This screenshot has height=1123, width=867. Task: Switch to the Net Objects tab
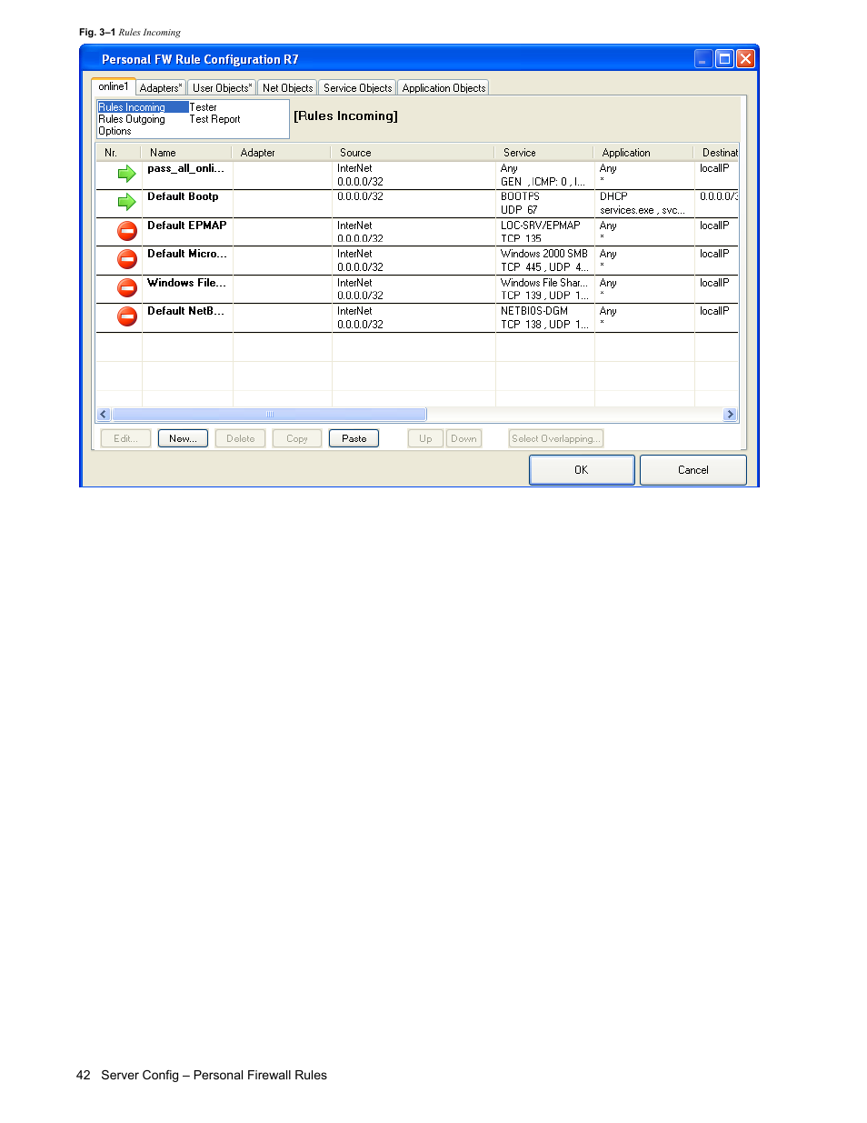click(287, 88)
